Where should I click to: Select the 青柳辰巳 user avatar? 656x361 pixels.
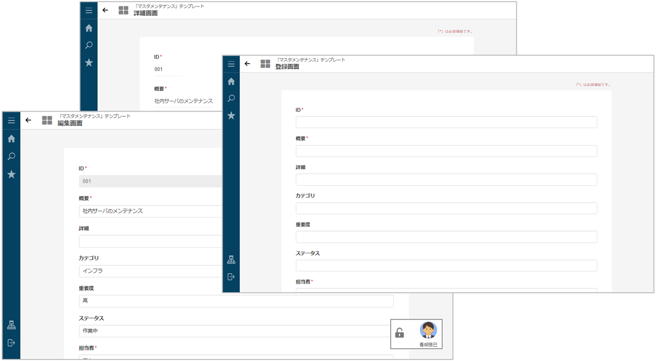428,331
